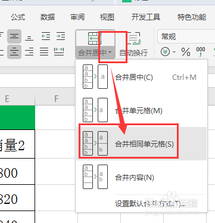Image resolution: width=215 pixels, height=223 pixels.
Task: Click the currency ¥ icon
Action: click(x=166, y=52)
